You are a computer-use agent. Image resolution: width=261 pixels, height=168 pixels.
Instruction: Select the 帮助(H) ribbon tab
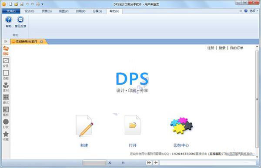point(114,11)
